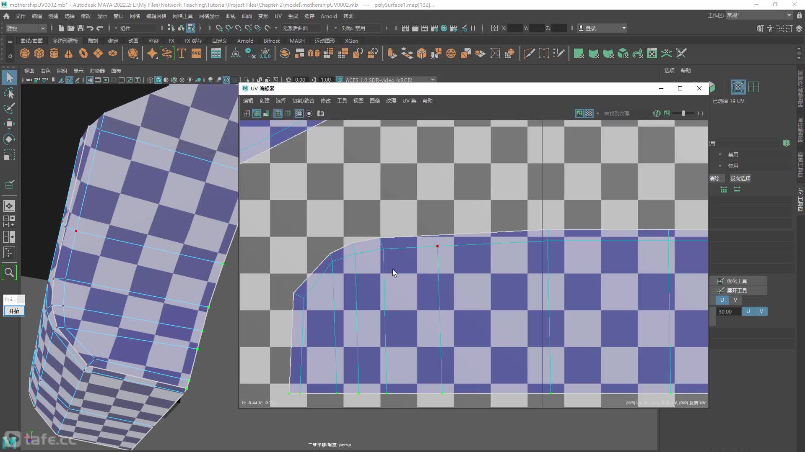The height and width of the screenshot is (452, 805).
Task: Toggle the viewport grid display icon
Action: pyautogui.click(x=89, y=80)
